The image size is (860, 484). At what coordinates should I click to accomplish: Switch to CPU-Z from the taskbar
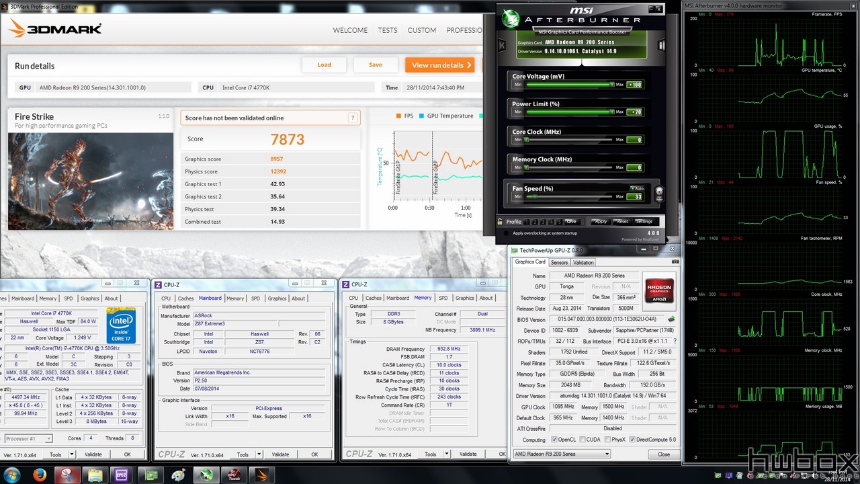pos(122,475)
